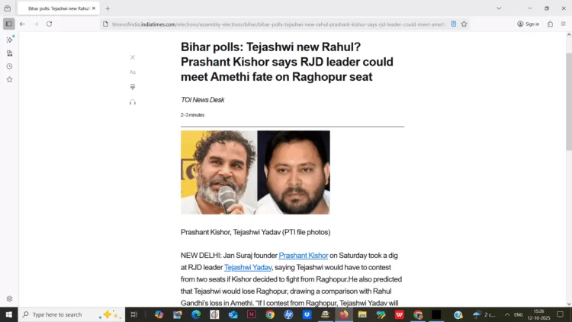Open the Bookmarks sidebar star icon
Screen dimensions: 572x322
coord(9,79)
